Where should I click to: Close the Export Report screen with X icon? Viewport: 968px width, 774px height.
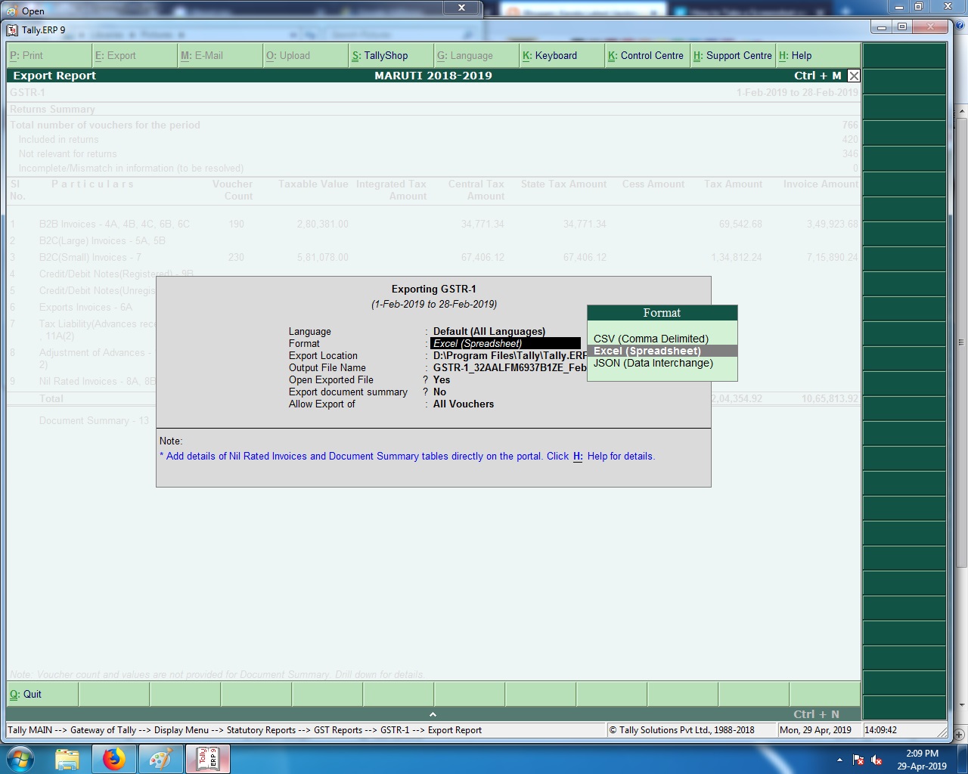point(854,76)
